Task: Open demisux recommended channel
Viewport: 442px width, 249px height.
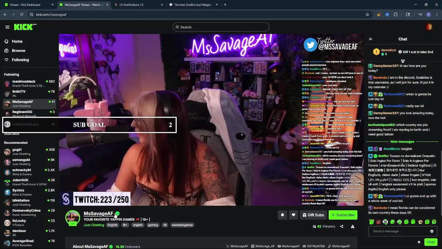Action: 29,233
